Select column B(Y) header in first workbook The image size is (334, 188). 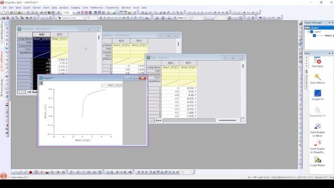pos(59,34)
